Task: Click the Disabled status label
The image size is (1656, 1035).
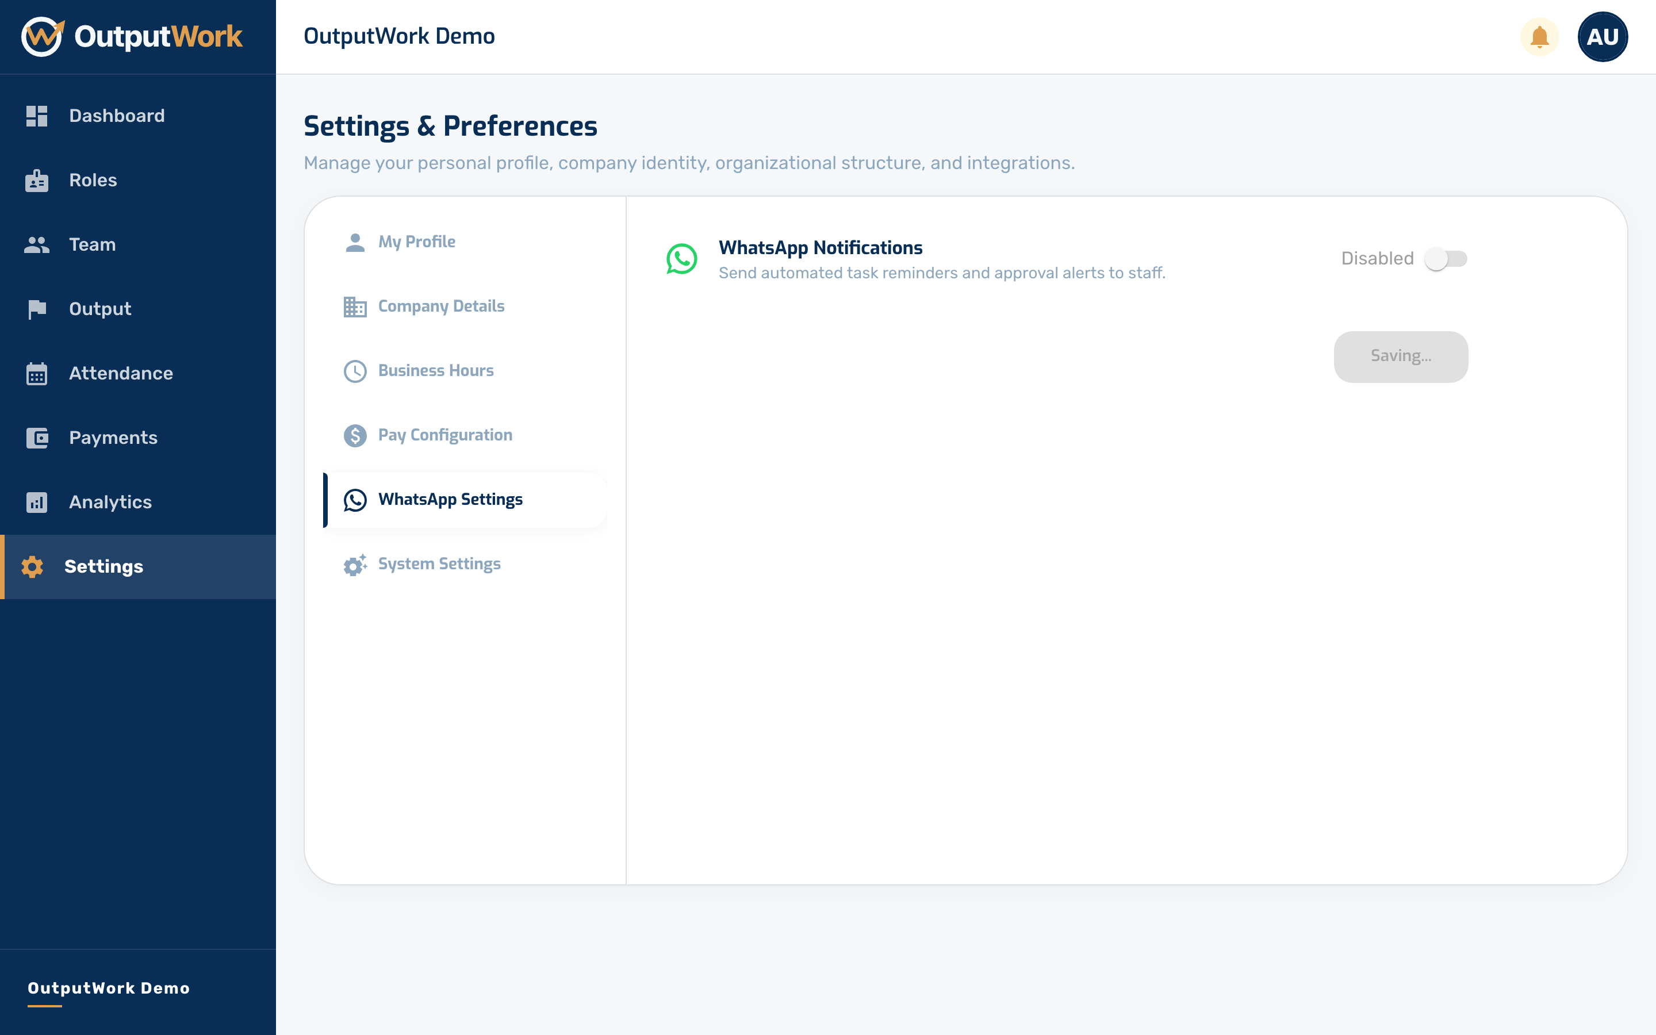Action: pos(1378,258)
